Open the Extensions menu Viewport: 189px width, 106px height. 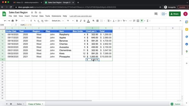(x=56, y=16)
